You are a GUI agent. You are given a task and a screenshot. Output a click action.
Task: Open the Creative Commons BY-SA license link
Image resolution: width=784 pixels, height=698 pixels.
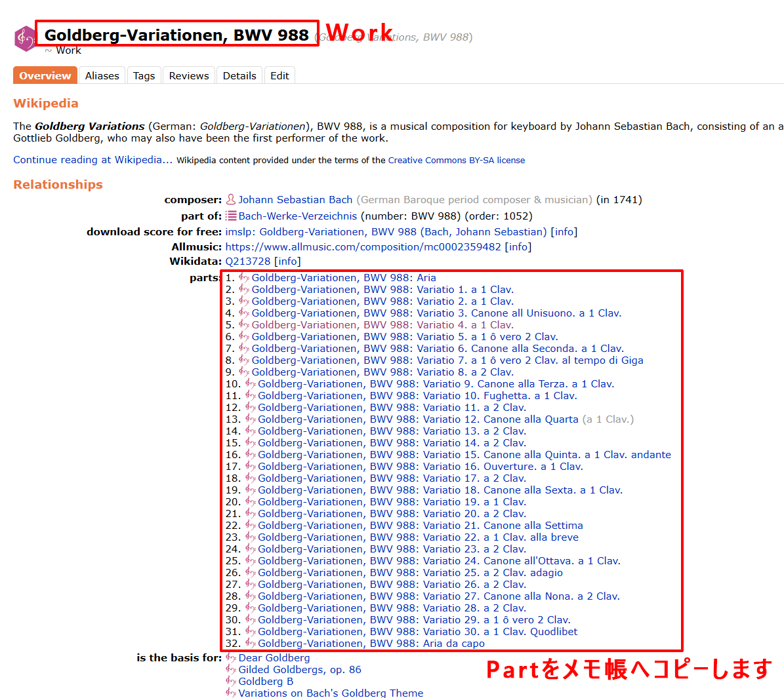click(x=457, y=161)
